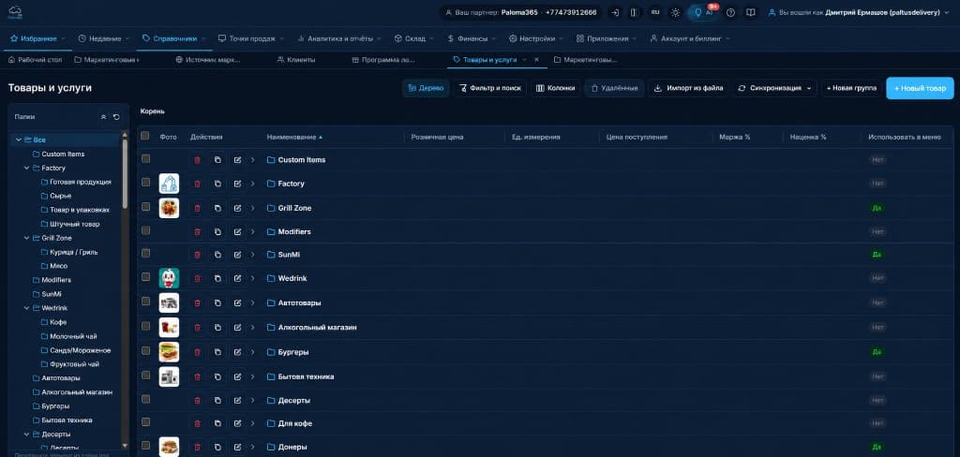Viewport: 960px width, 457px height.
Task: Open Товары и услуги tab dropdown arrow
Action: 524,60
